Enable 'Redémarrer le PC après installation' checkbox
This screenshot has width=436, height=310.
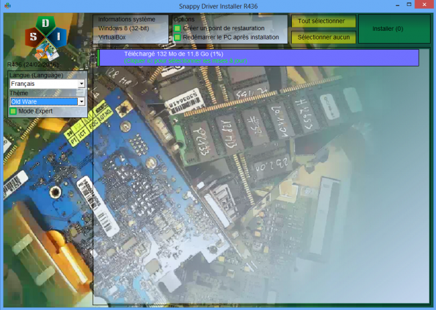pos(177,38)
